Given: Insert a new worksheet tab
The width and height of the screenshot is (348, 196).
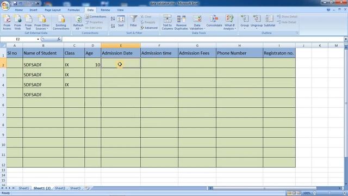Looking at the screenshot, I should coord(88,188).
